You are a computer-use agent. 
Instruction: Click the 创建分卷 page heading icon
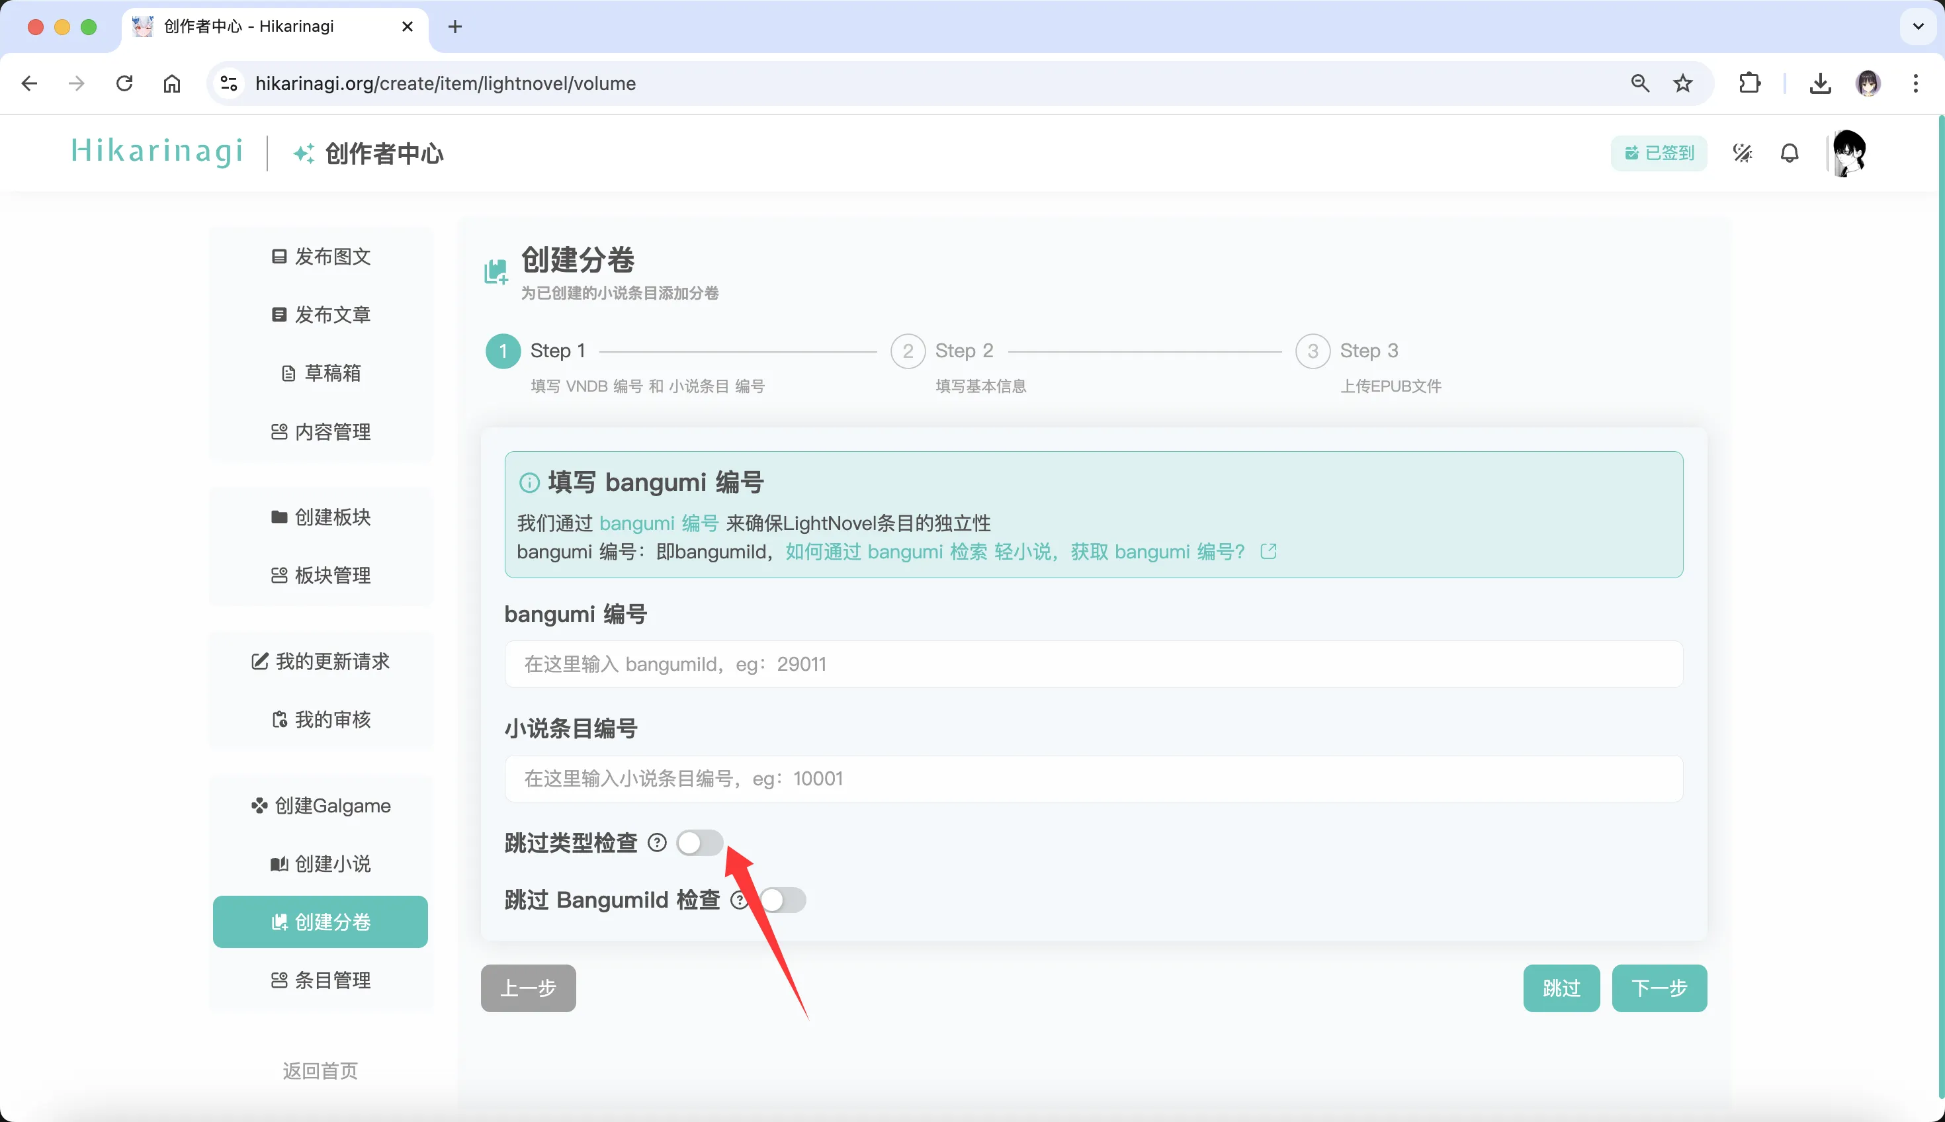pyautogui.click(x=496, y=272)
